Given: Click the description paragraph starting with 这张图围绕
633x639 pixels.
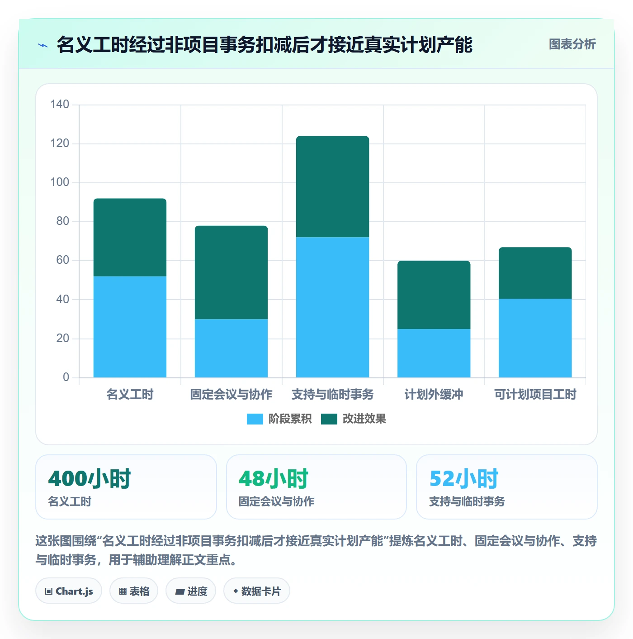Looking at the screenshot, I should point(316,550).
